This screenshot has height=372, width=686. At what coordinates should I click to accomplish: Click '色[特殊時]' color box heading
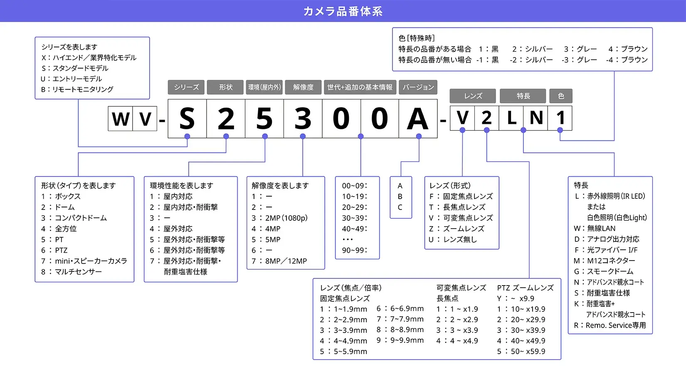417,38
